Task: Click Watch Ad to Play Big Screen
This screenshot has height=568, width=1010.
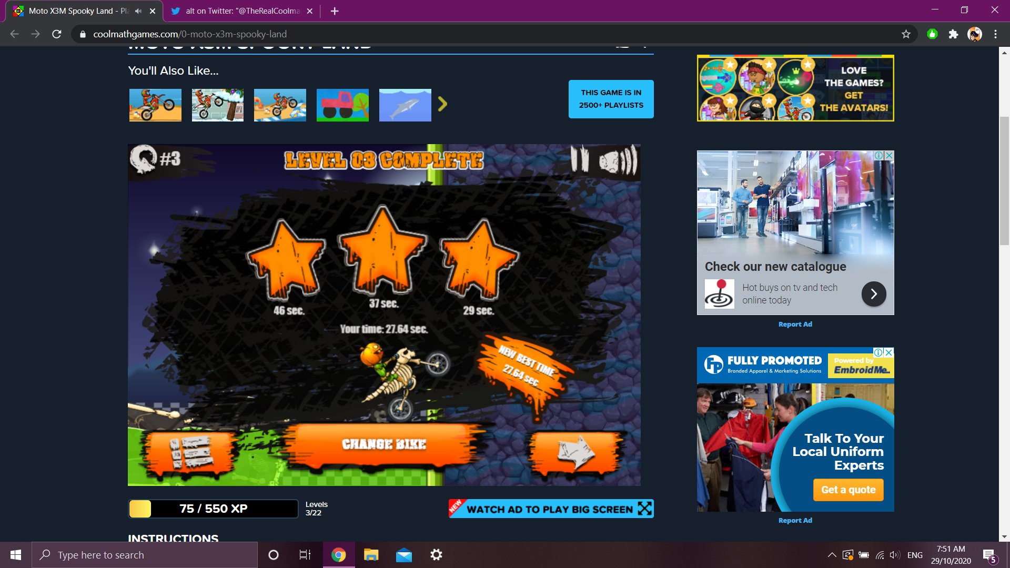Action: click(x=549, y=509)
